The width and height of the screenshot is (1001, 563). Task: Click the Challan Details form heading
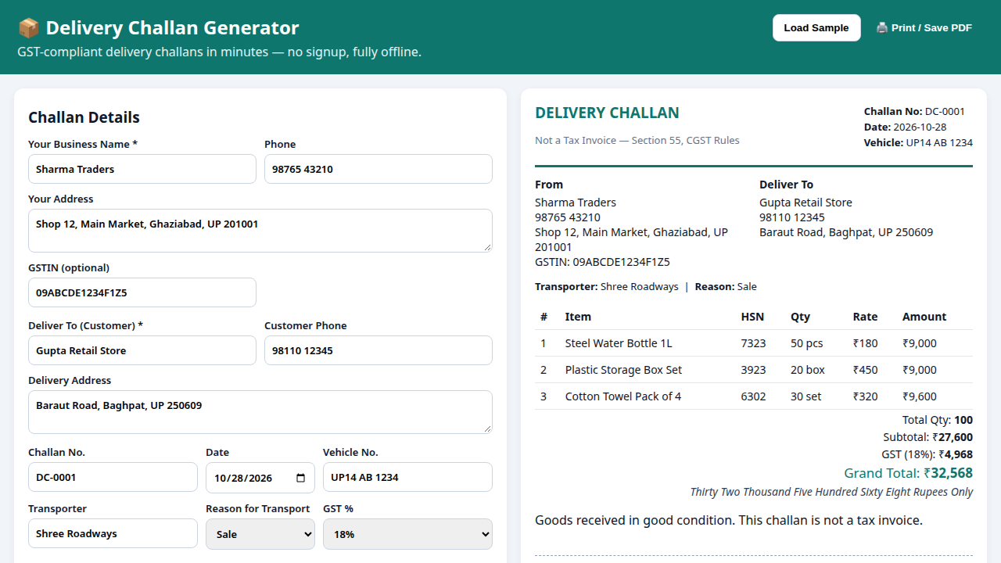pos(84,117)
